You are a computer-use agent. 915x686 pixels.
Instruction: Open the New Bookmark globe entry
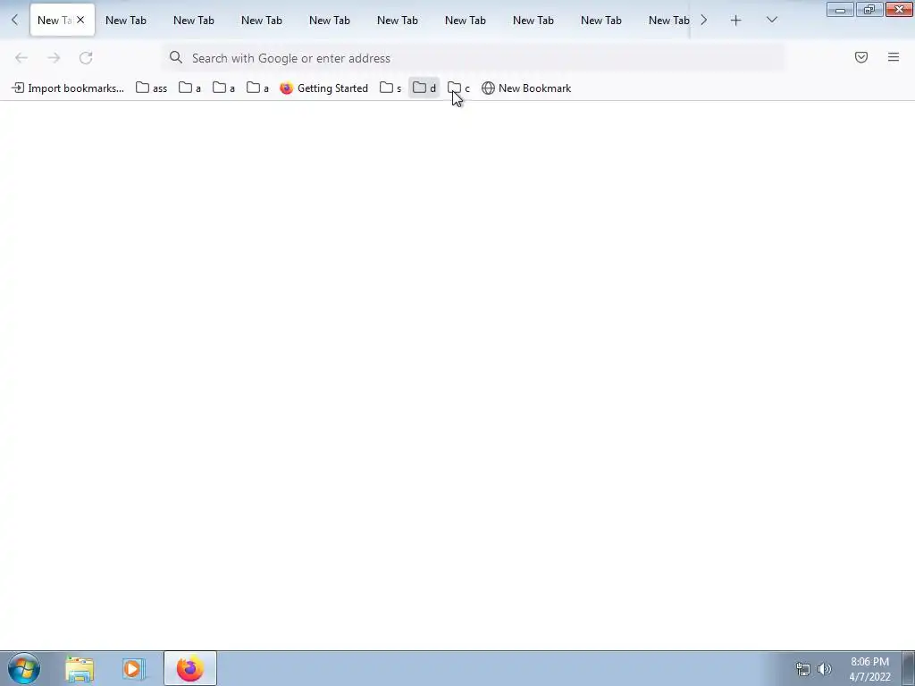pos(526,88)
